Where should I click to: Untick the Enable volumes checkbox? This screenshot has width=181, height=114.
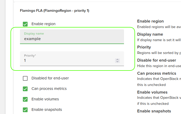[x=25, y=99]
